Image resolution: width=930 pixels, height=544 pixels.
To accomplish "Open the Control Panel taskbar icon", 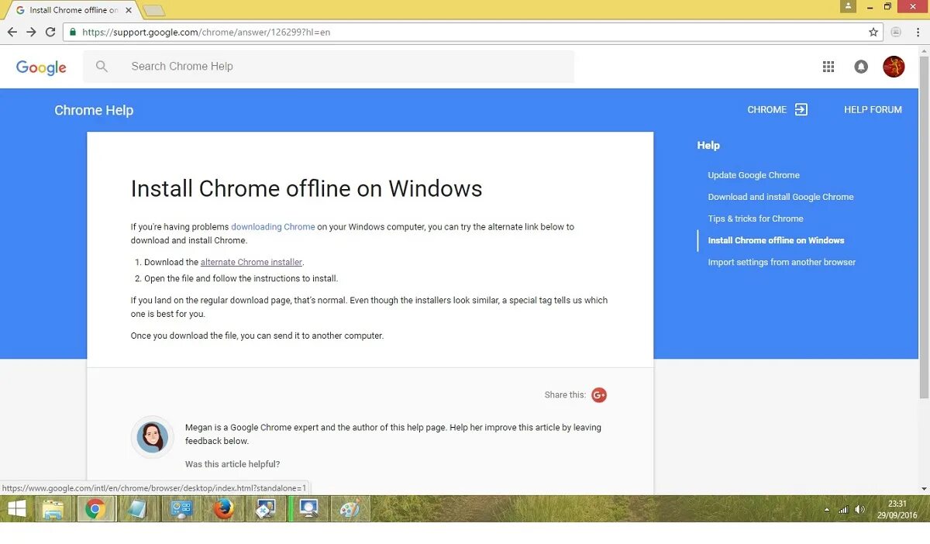I will coord(180,509).
